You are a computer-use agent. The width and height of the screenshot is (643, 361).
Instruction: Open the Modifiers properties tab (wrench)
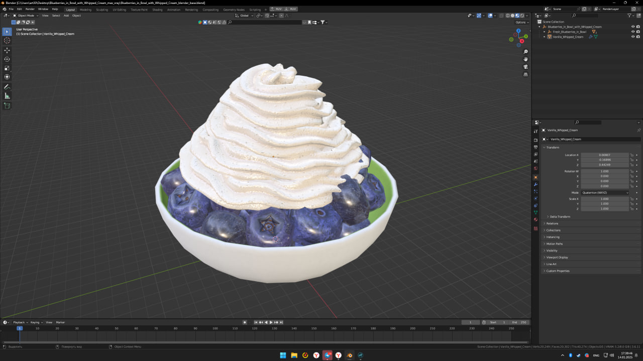pos(535,184)
